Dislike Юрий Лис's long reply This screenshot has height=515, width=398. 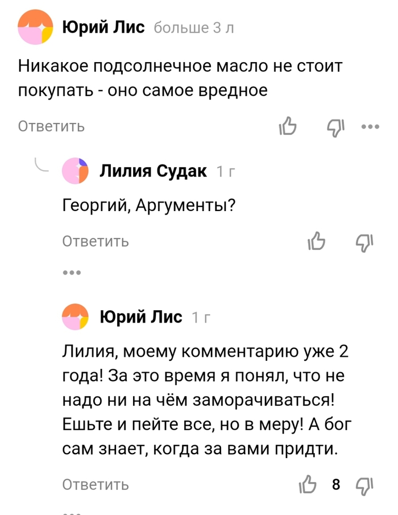coord(364,484)
